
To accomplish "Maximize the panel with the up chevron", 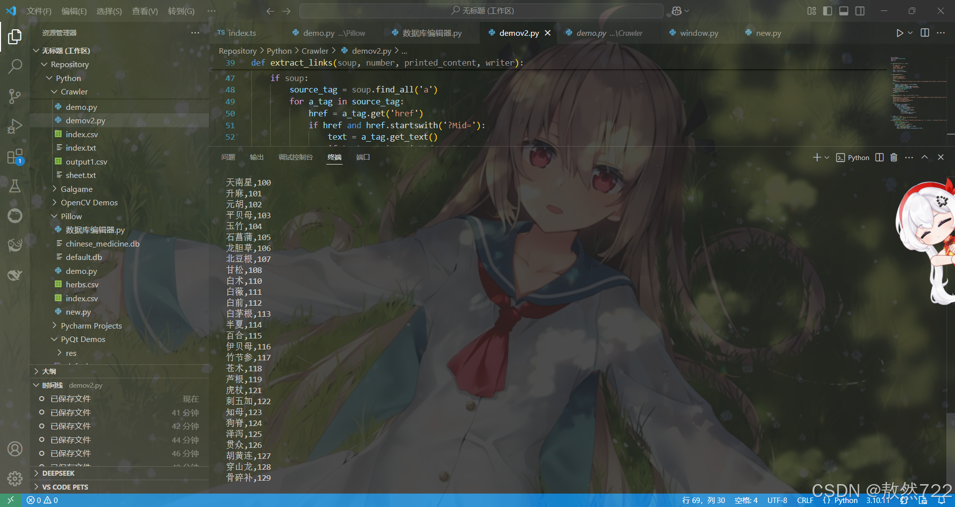I will click(924, 157).
